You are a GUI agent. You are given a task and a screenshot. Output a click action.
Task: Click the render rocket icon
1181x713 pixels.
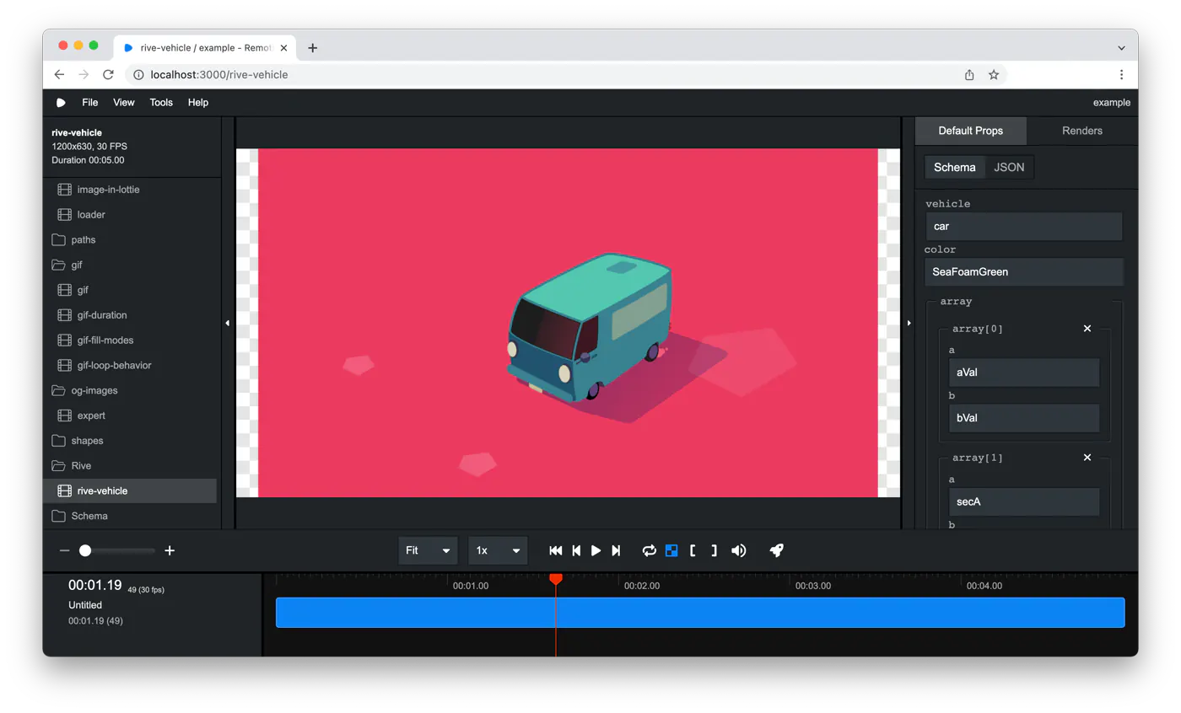coord(777,550)
